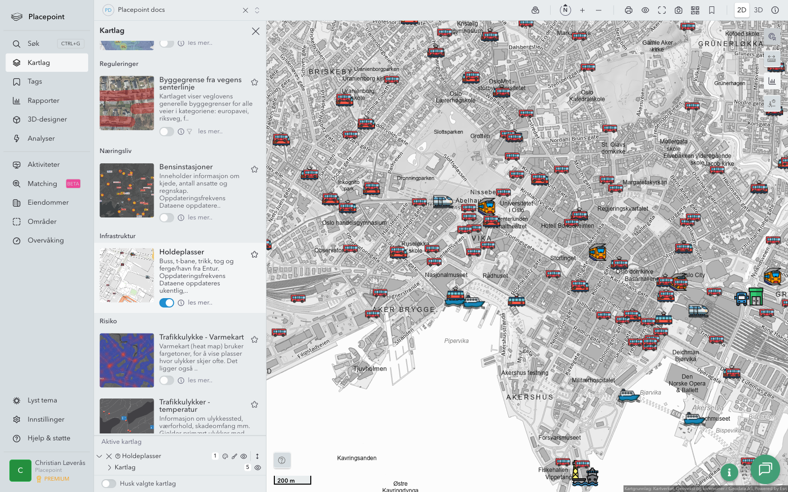This screenshot has width=788, height=492.
Task: Expand the Kartlag sub-item
Action: click(109, 467)
